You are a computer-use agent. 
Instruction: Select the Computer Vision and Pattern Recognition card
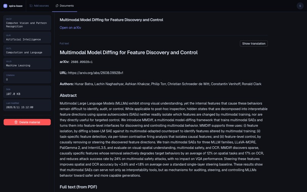27,23
